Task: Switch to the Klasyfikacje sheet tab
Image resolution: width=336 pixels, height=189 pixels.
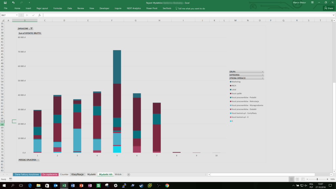Action: point(78,174)
